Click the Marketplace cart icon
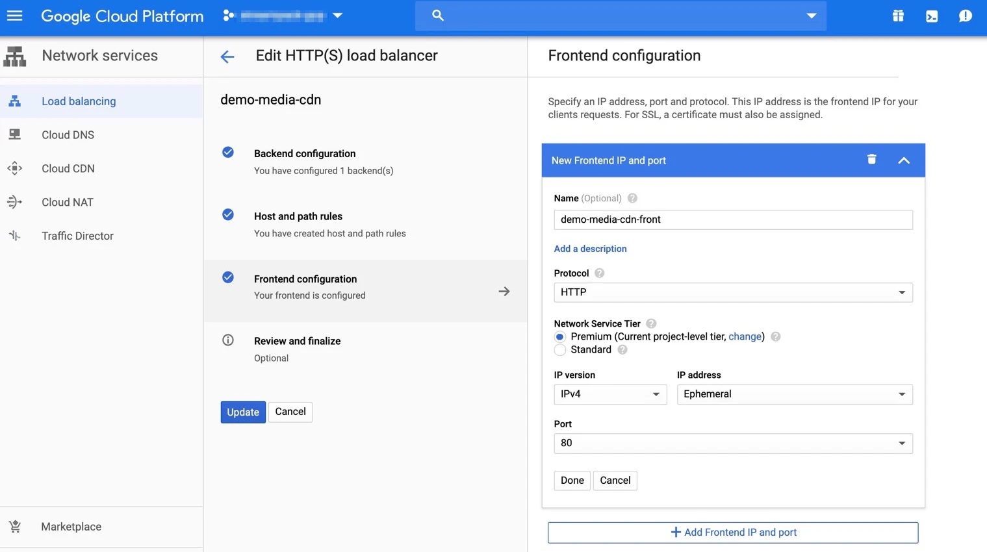The image size is (987, 552). pos(15,527)
